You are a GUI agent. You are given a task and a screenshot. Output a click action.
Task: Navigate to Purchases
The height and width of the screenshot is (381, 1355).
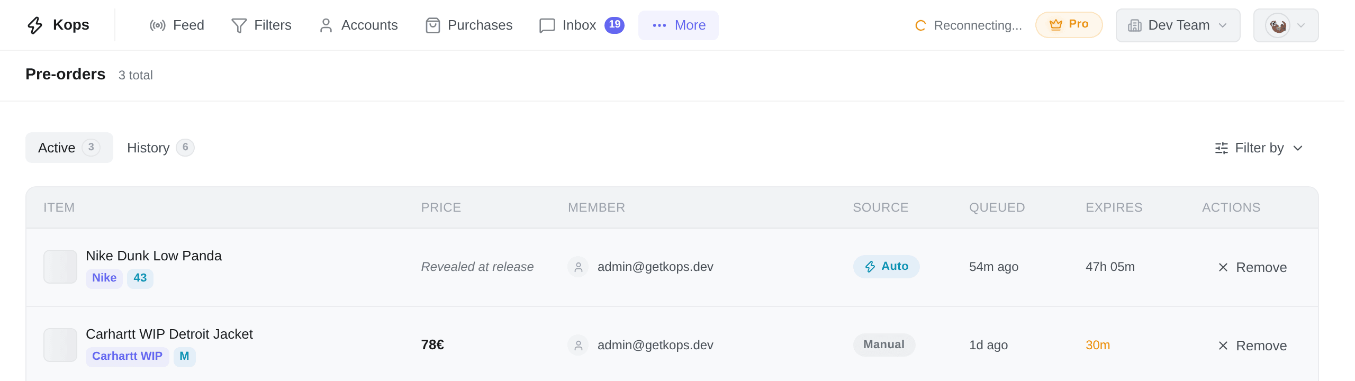pyautogui.click(x=469, y=25)
